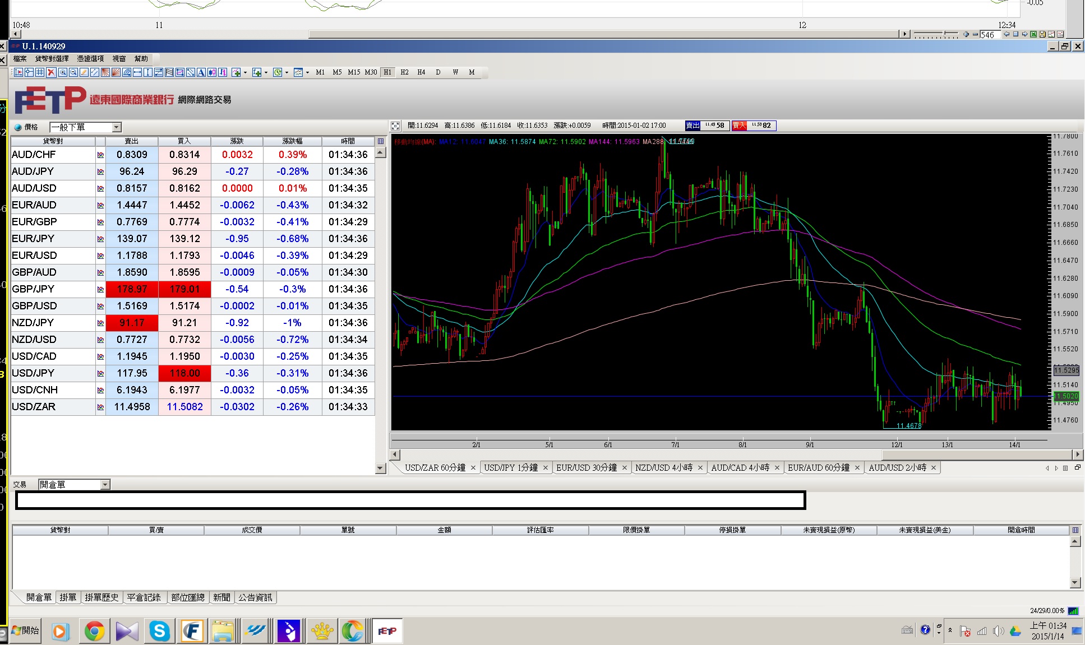Open chart icon for AUD/CHF row
The height and width of the screenshot is (645, 1085).
(100, 155)
